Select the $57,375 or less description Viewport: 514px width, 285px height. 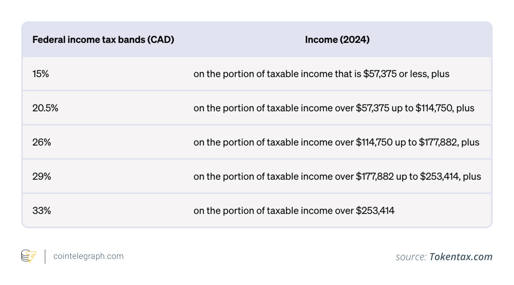tap(321, 74)
